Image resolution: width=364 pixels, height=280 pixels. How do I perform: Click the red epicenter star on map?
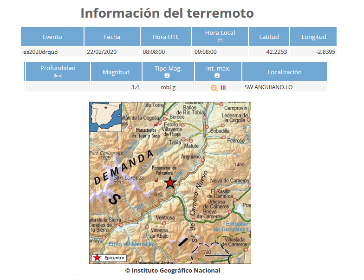[x=170, y=182]
